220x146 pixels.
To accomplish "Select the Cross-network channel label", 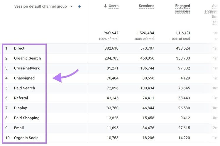I will coord(27,68).
